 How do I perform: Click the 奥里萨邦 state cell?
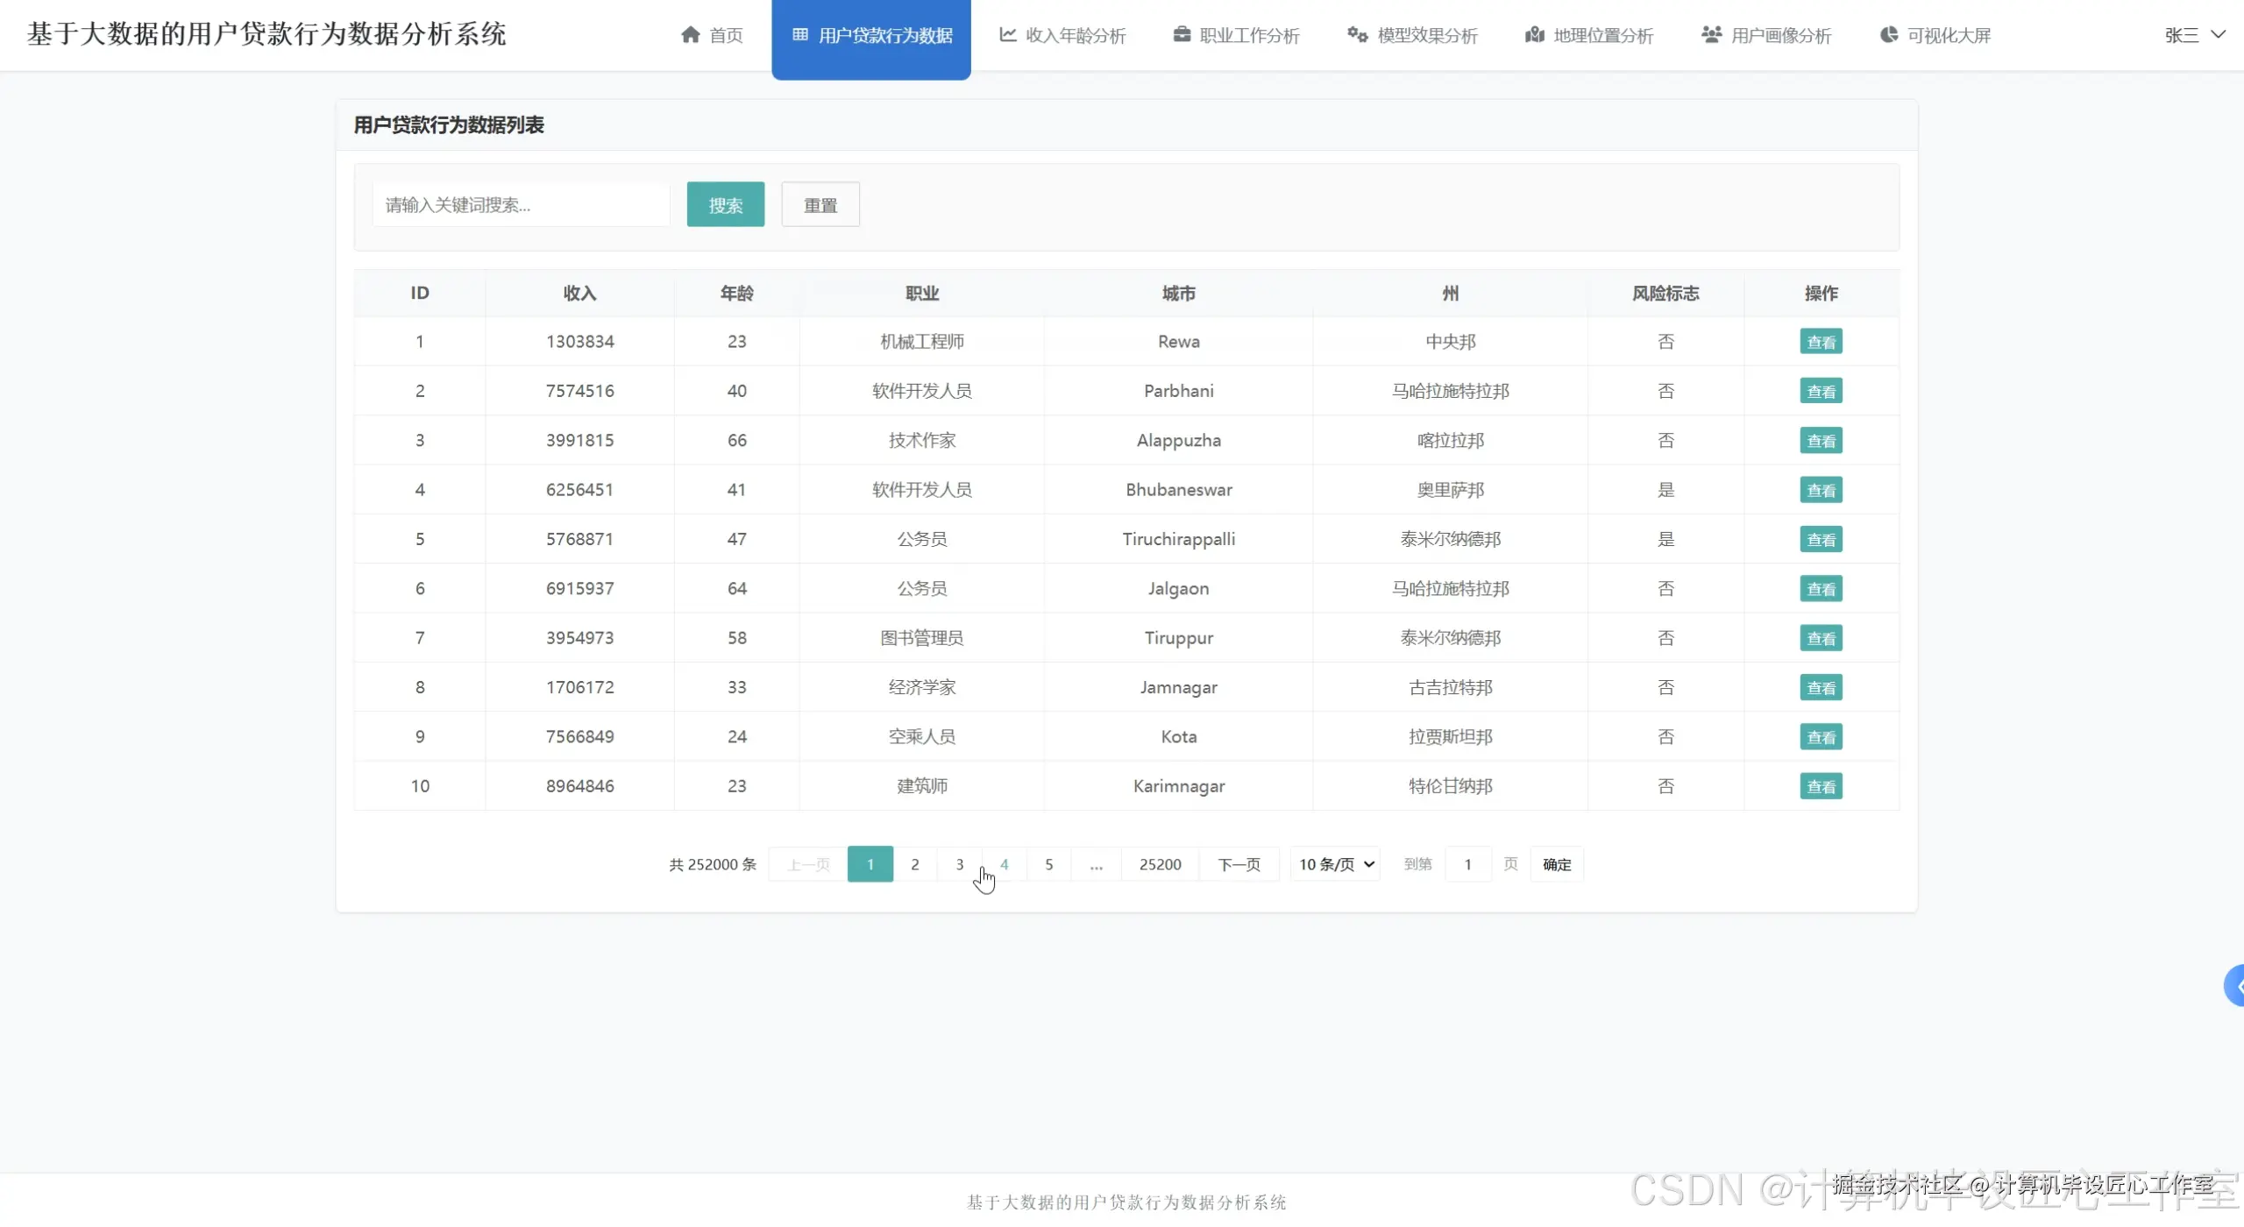click(1451, 490)
